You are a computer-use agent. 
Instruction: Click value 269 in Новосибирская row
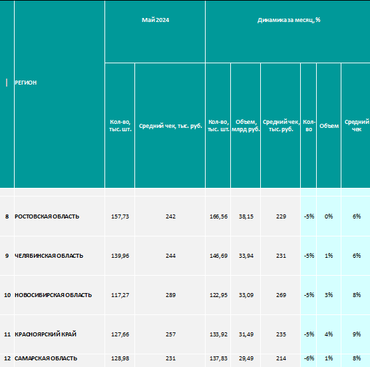[281, 295]
